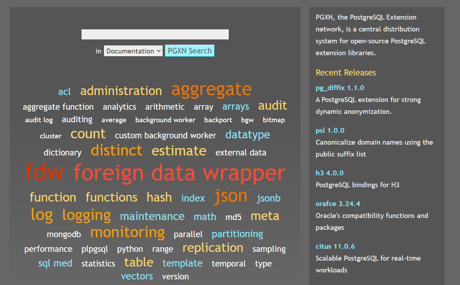Click the search text input field
Image resolution: width=460 pixels, height=285 pixels.
155,34
